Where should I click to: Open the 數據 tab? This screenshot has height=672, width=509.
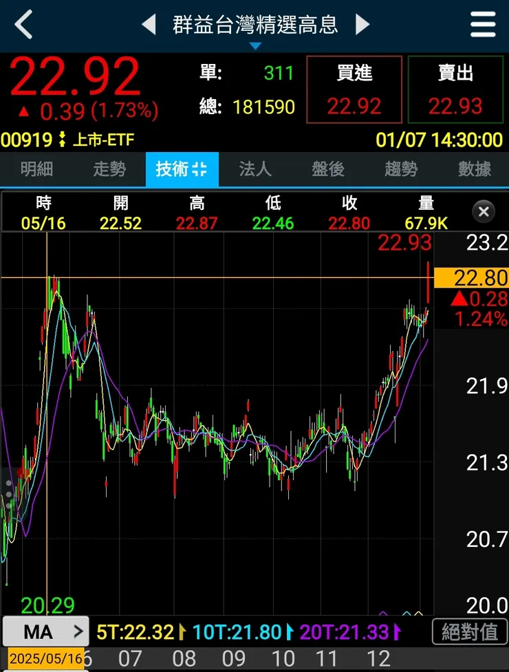coord(474,169)
